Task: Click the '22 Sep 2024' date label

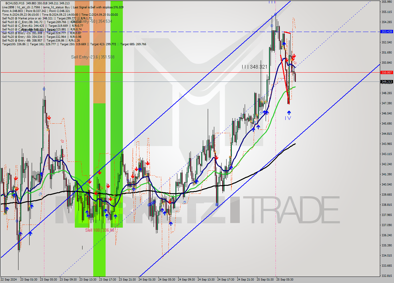Action: [9, 280]
